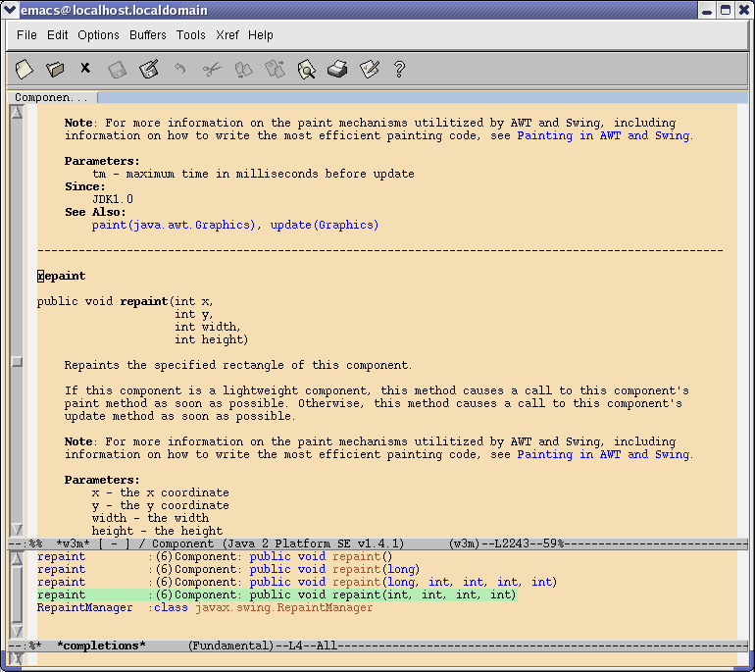This screenshot has width=755, height=672.
Task: Click the "height - the height" parameter line
Action: [x=157, y=531]
